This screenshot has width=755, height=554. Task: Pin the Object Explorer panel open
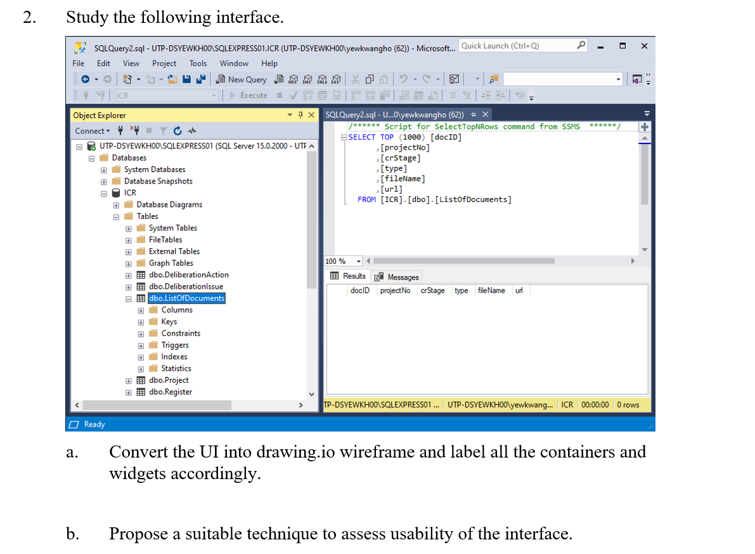[x=300, y=115]
